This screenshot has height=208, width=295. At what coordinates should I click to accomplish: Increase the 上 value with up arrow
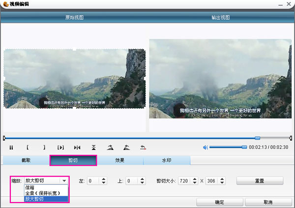[x=142, y=179]
